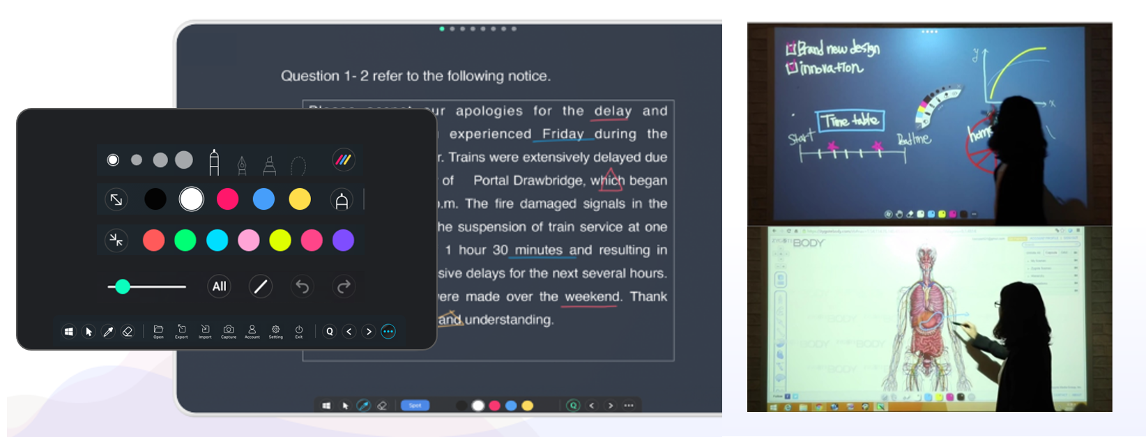
Task: Choose the fountain pen nib tool
Action: [242, 164]
